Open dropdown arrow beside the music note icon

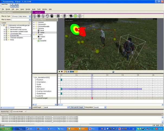coord(83,16)
